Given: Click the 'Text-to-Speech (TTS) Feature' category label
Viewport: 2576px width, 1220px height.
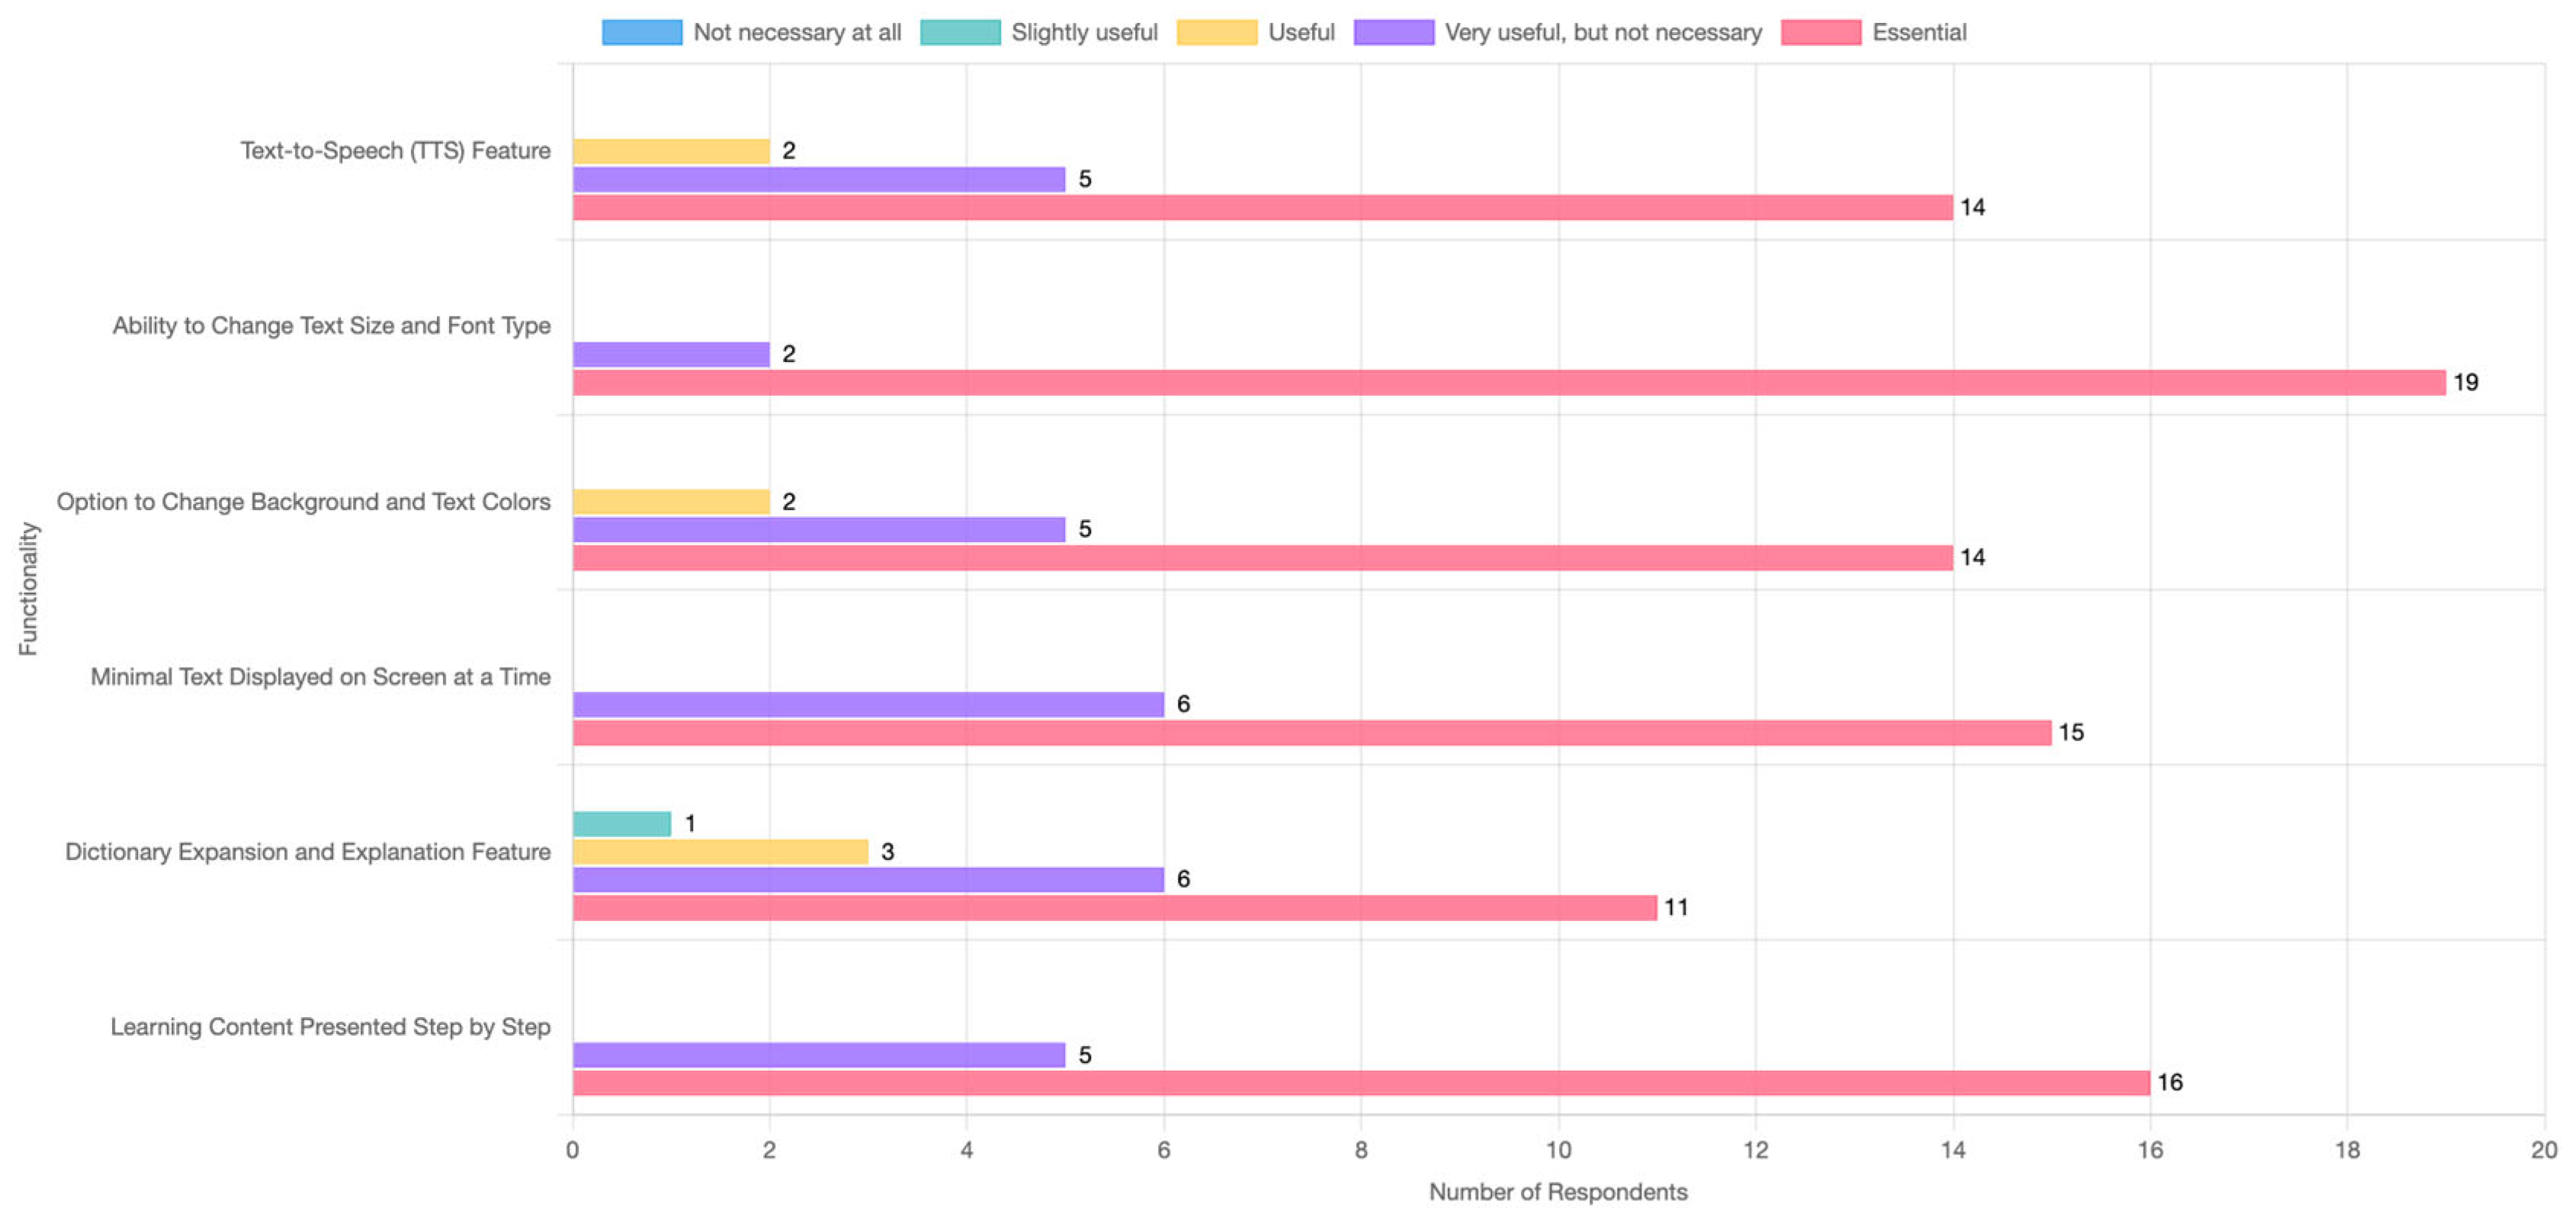Looking at the screenshot, I should (x=395, y=151).
